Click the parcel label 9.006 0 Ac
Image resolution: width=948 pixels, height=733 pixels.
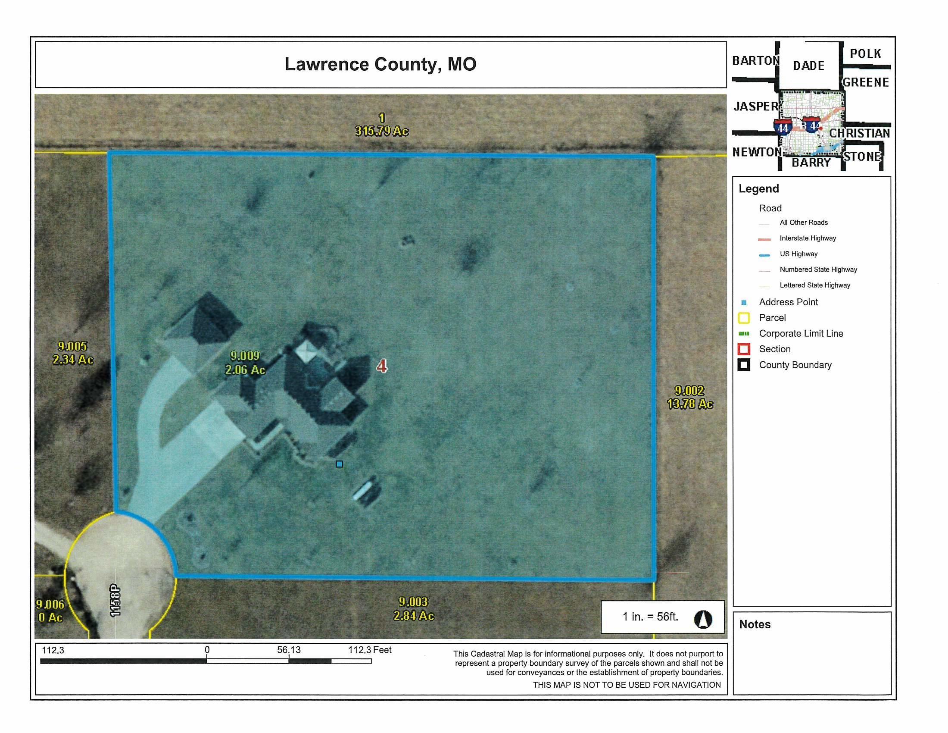[50, 611]
